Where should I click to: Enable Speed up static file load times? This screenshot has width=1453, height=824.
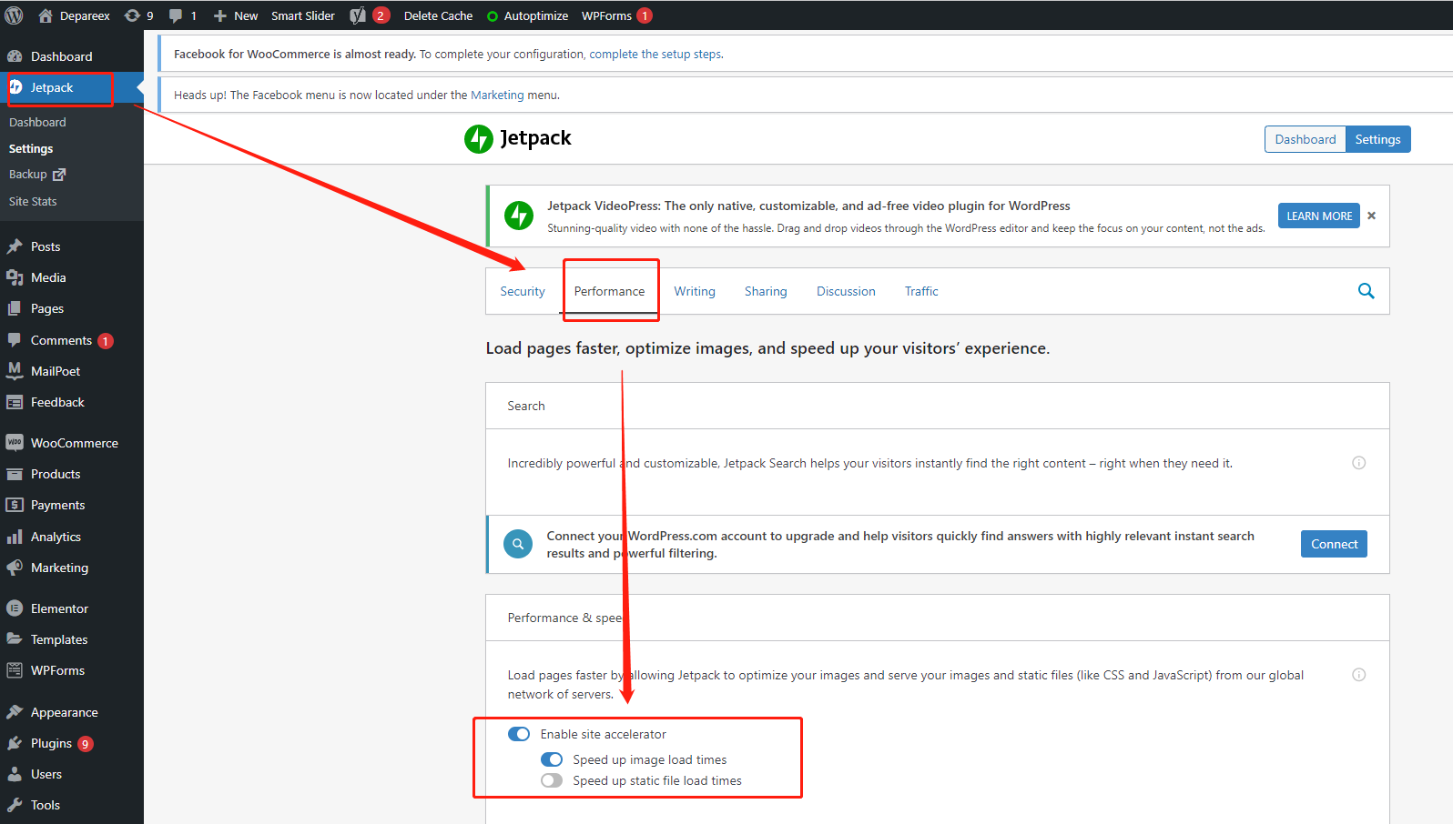pyautogui.click(x=552, y=780)
